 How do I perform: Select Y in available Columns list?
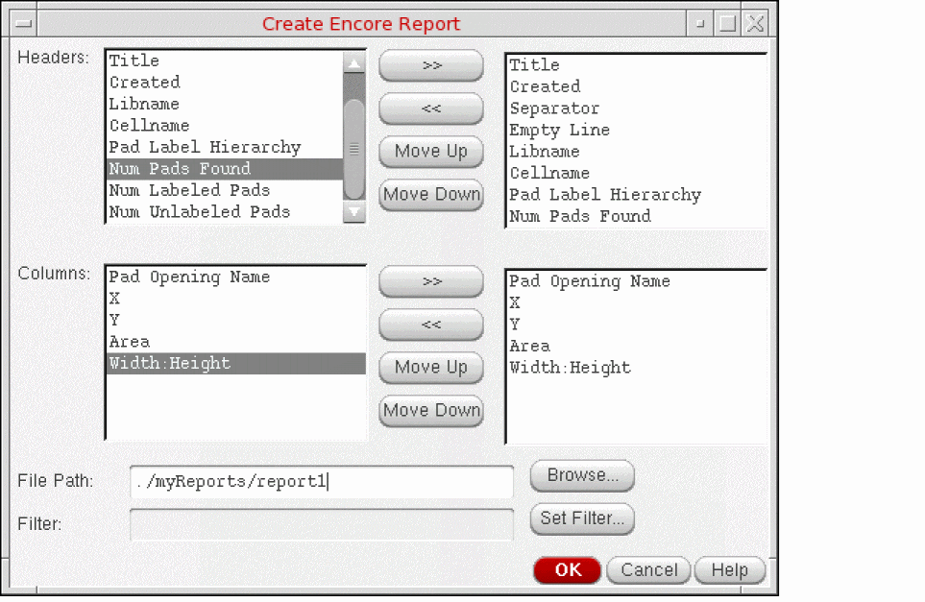pos(236,320)
